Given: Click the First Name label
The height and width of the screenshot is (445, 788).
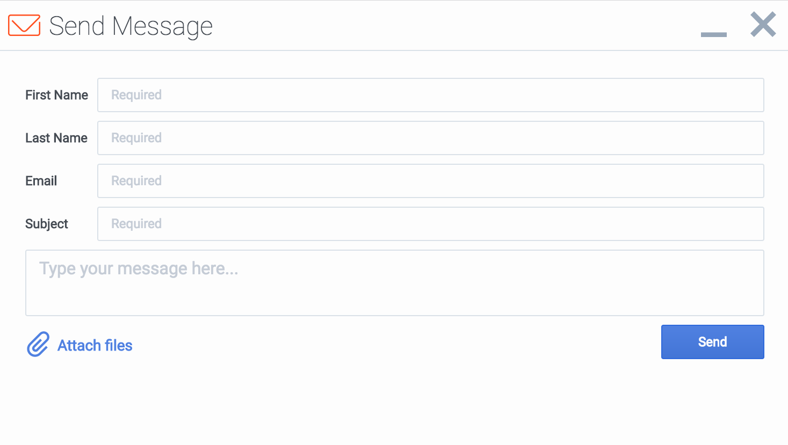Looking at the screenshot, I should [56, 95].
